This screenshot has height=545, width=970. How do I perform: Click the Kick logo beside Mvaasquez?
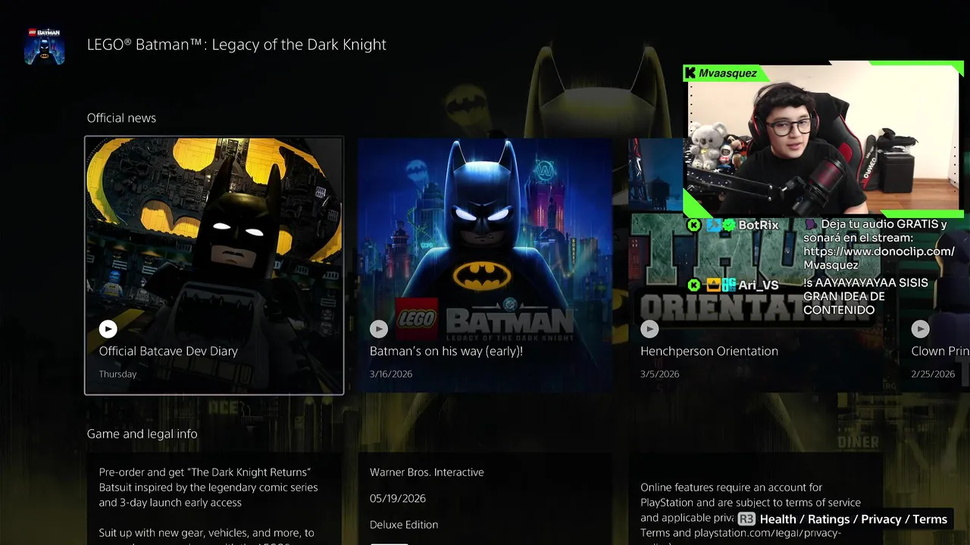(x=690, y=73)
